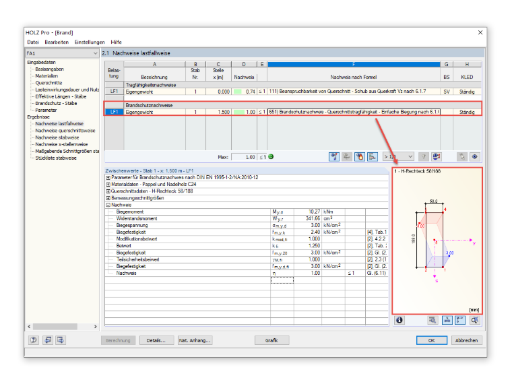Open the cross-section info icon
Image resolution: width=512 pixels, height=384 pixels.
coord(399,320)
